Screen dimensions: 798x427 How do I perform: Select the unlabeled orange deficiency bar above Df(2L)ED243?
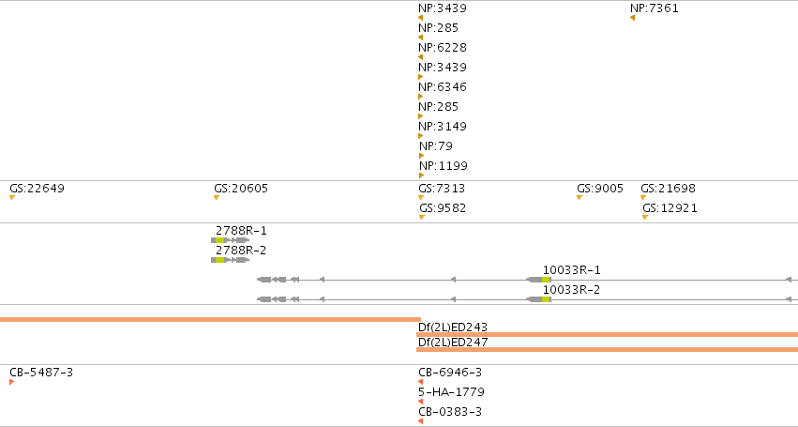pos(210,319)
